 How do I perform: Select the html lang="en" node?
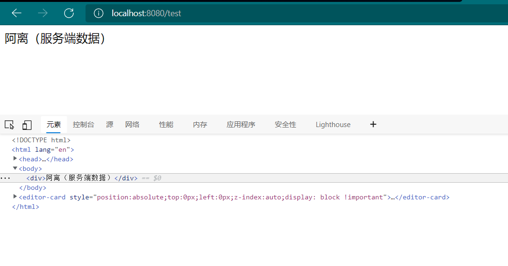click(x=43, y=149)
